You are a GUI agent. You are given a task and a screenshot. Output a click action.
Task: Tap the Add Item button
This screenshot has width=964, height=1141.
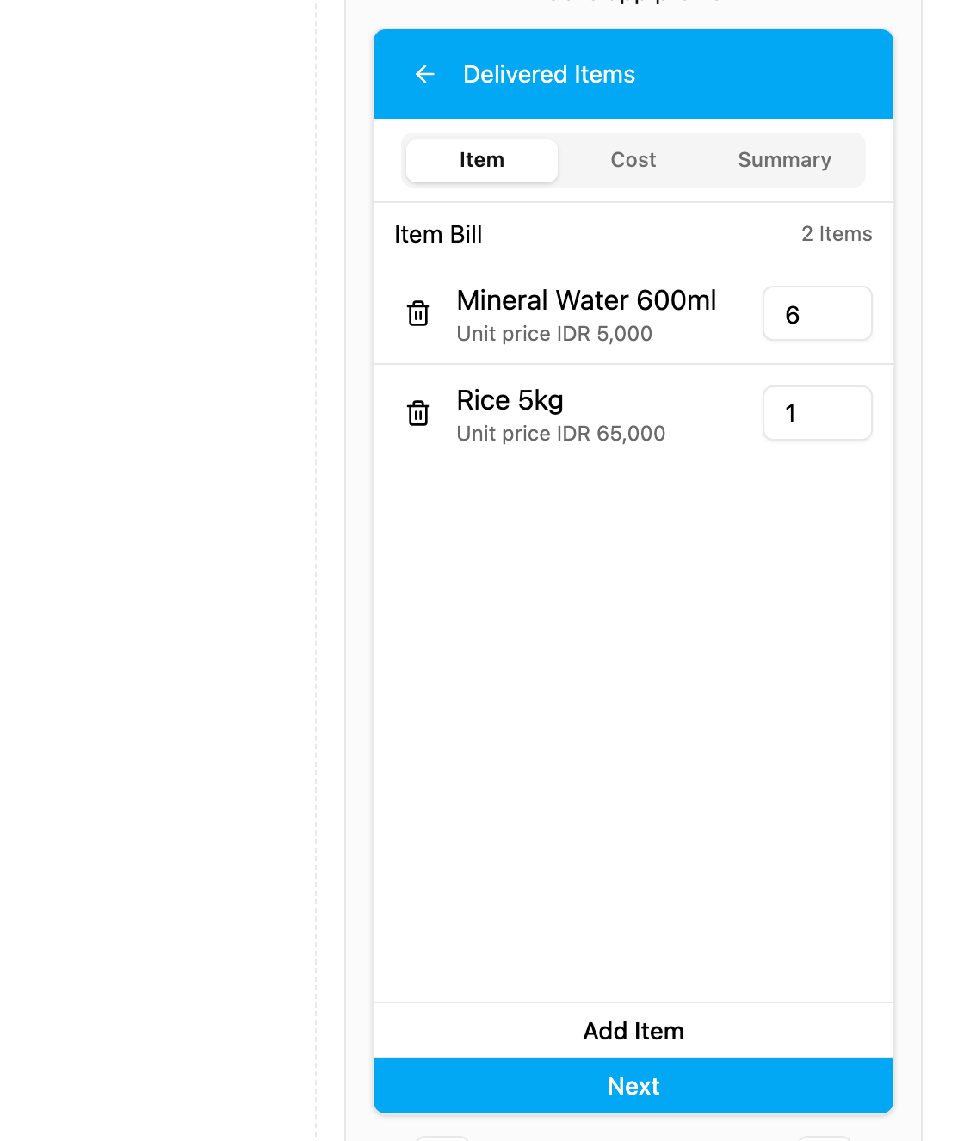633,1031
